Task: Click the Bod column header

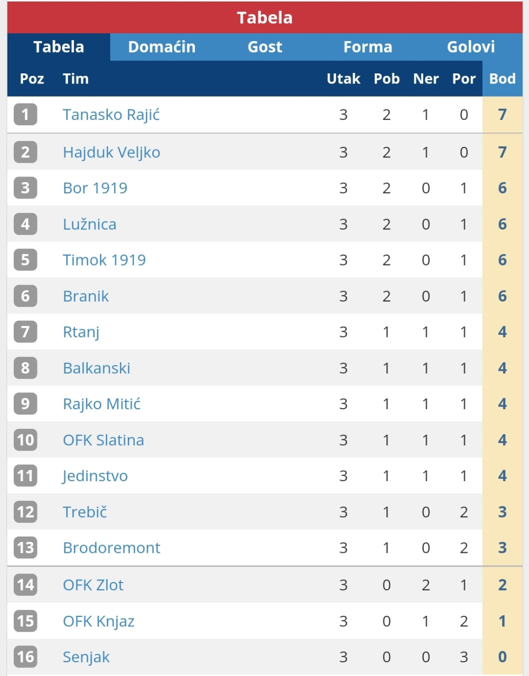Action: 502,79
